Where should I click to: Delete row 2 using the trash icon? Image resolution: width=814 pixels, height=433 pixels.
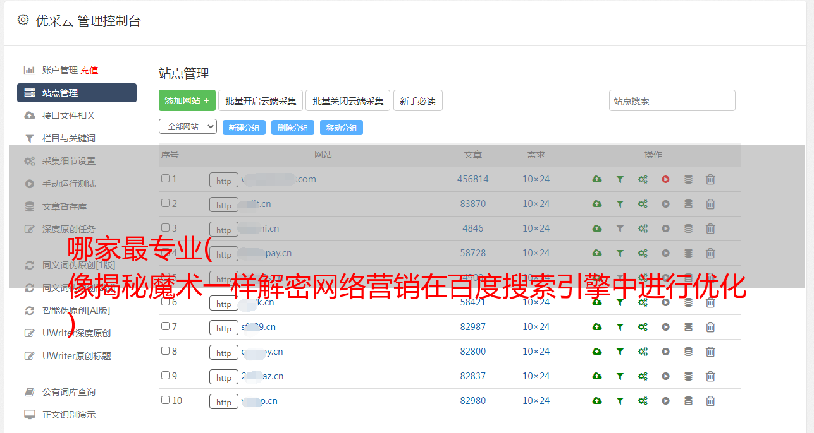[x=710, y=204]
